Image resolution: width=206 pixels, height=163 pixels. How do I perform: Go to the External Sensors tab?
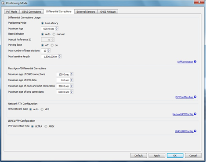coord(86,11)
